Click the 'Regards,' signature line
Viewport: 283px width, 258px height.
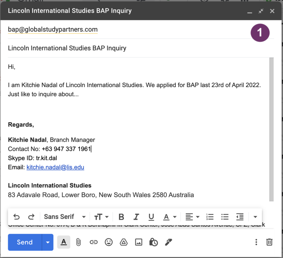(x=21, y=125)
